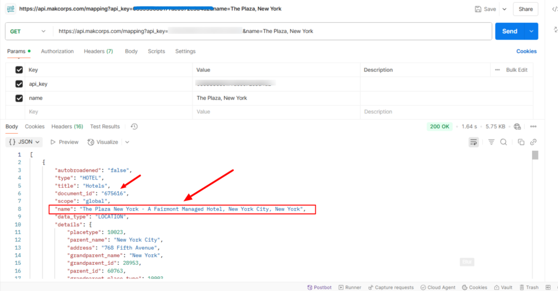The image size is (558, 291).
Task: Click the search response magnifier icon
Action: tap(504, 142)
